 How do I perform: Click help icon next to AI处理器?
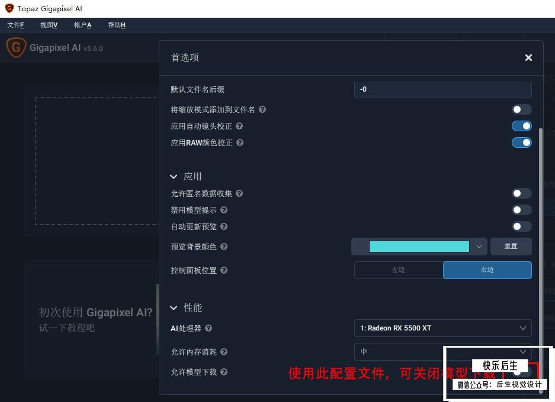pos(208,328)
